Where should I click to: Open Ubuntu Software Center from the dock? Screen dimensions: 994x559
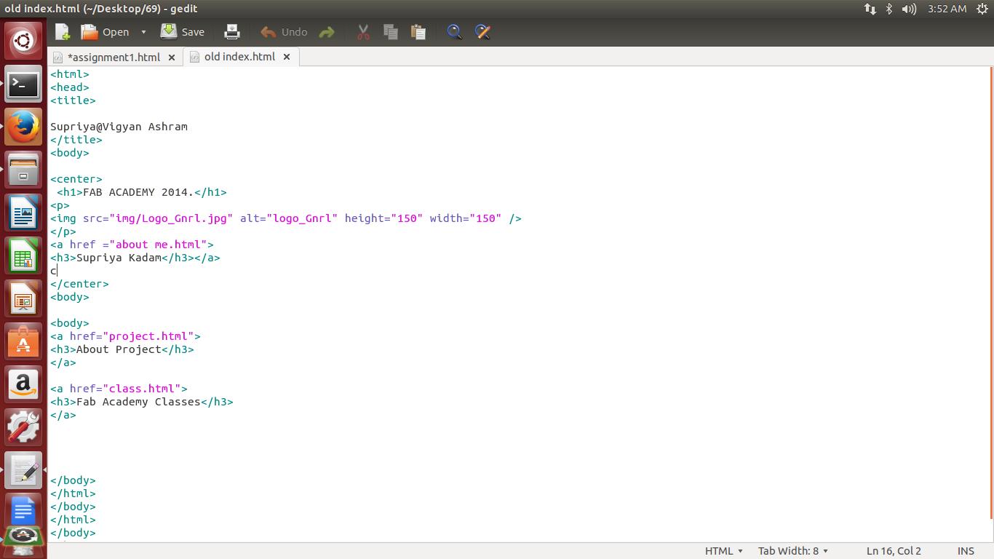[23, 342]
